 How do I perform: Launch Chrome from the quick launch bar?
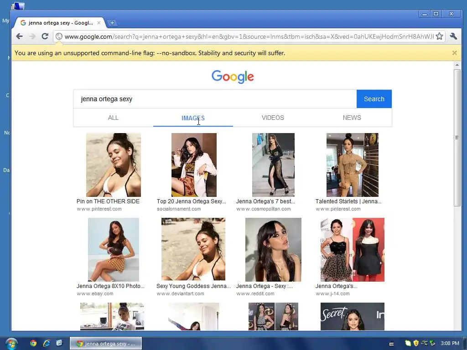pyautogui.click(x=33, y=343)
